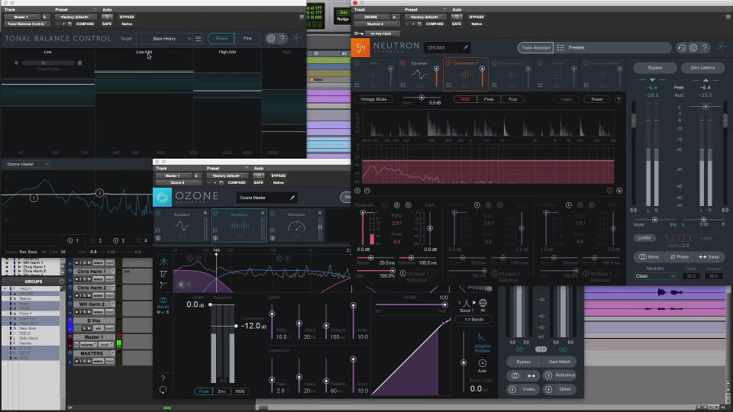Open the target curve list menu icon
733x412 pixels.
click(x=199, y=38)
